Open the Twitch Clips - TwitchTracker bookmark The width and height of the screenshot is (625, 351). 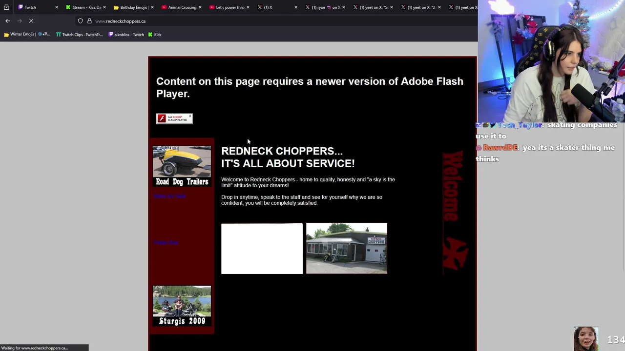(79, 35)
